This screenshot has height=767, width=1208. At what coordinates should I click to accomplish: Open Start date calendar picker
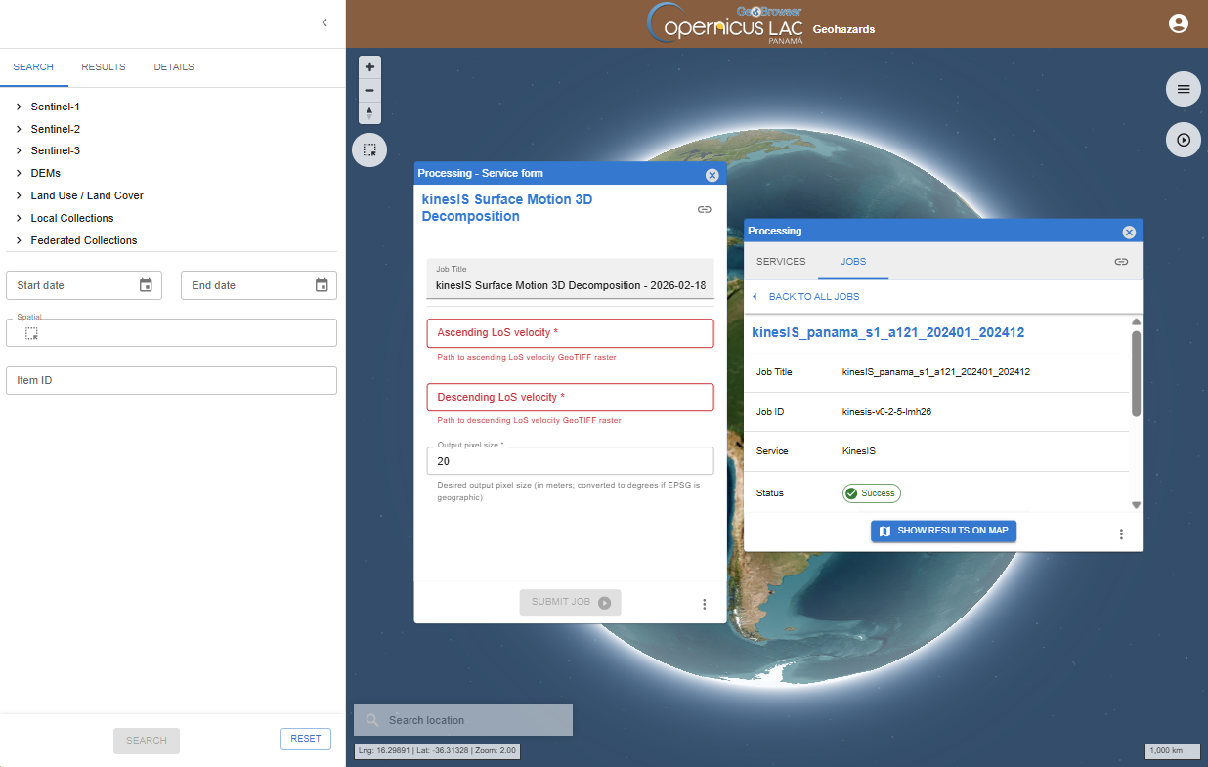pos(146,285)
